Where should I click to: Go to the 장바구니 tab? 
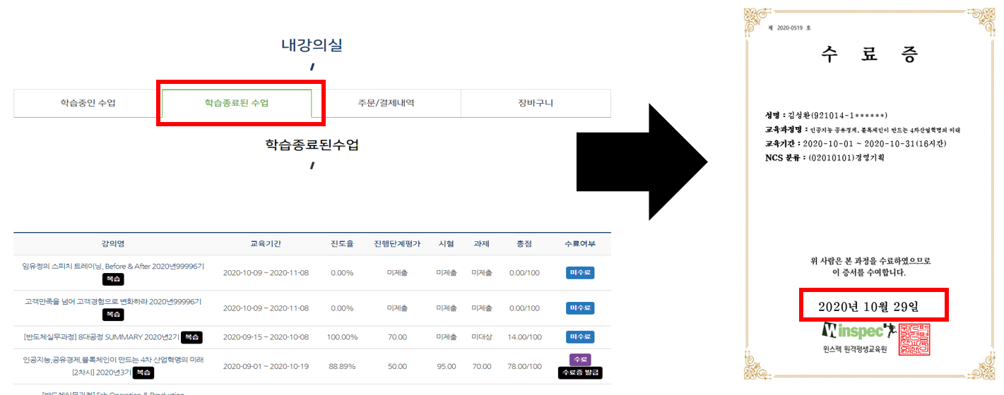pos(536,103)
